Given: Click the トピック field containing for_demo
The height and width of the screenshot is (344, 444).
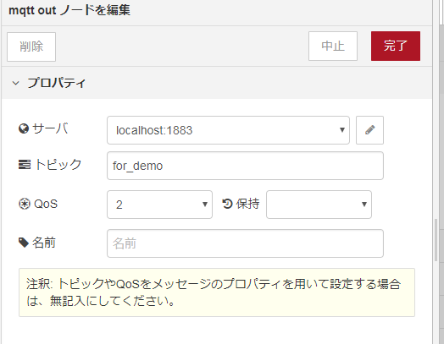Looking at the screenshot, I should point(245,166).
